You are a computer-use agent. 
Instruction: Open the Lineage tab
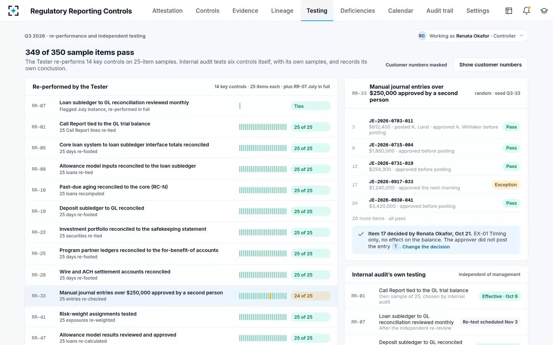pos(282,11)
